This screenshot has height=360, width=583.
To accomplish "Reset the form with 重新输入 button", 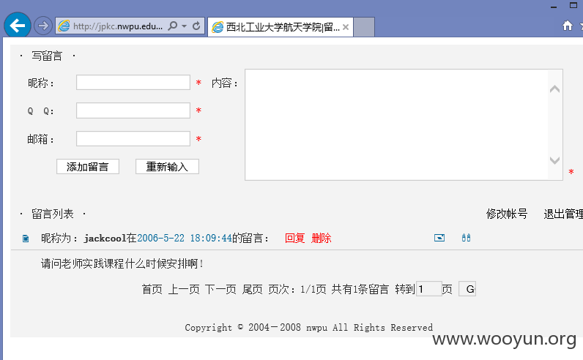I will pos(167,166).
